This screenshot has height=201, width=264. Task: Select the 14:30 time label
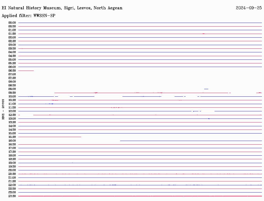(12, 130)
